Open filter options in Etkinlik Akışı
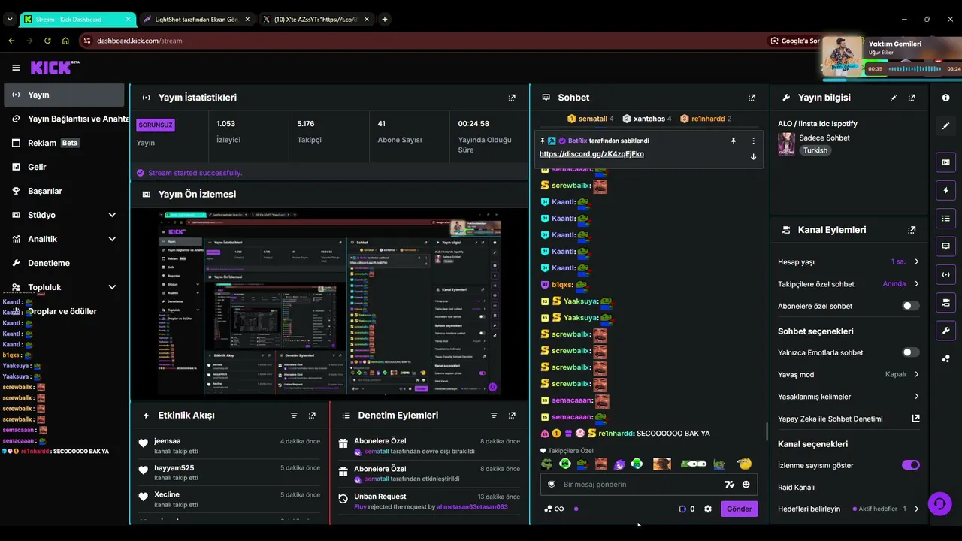This screenshot has width=962, height=541. coord(294,416)
